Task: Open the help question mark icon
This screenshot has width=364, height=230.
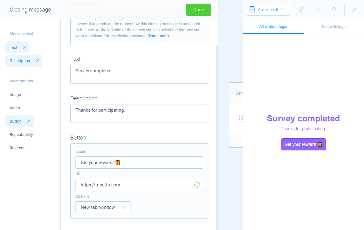Action: 334,10
